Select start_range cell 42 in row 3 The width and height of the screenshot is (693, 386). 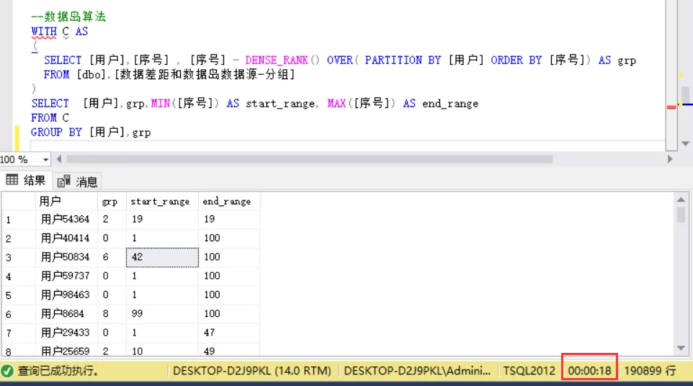click(162, 257)
